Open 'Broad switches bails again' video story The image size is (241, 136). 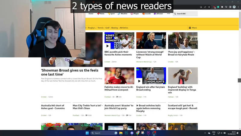(149, 108)
